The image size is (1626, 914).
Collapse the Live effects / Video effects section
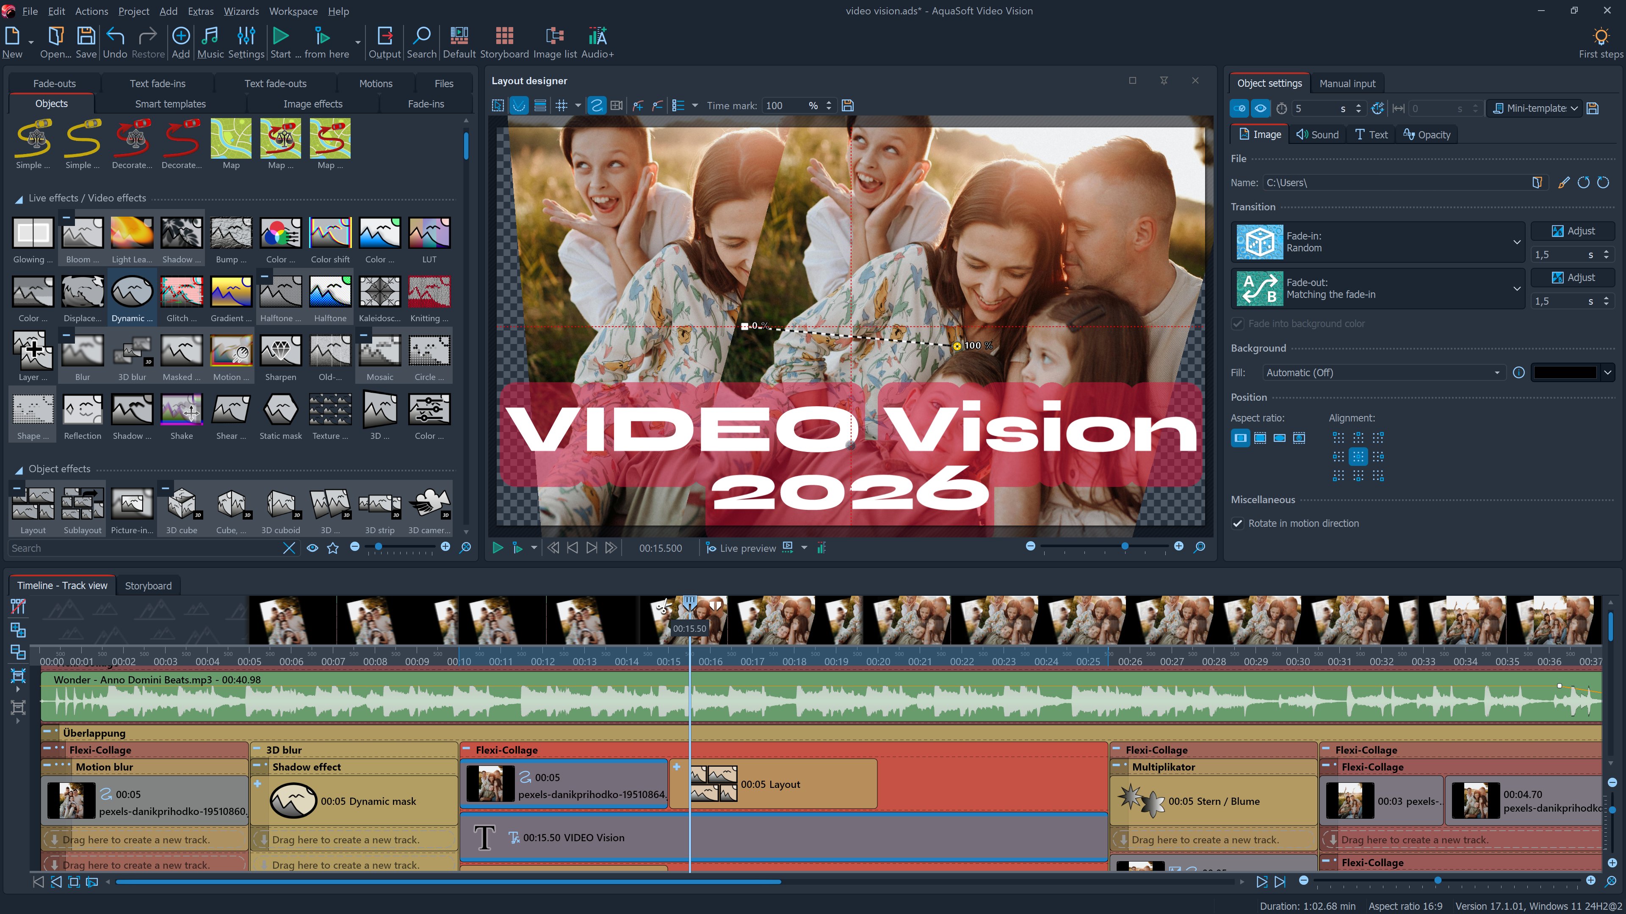pos(19,199)
